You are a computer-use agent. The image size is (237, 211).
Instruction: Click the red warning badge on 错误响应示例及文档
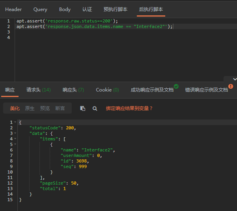231,86
